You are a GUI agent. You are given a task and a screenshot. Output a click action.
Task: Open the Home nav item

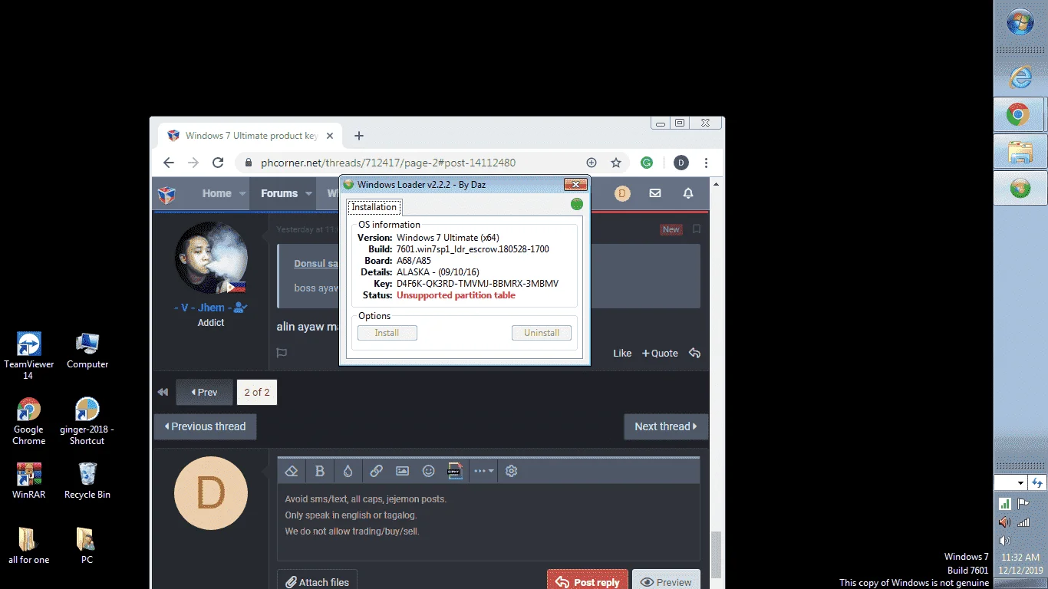(x=216, y=193)
